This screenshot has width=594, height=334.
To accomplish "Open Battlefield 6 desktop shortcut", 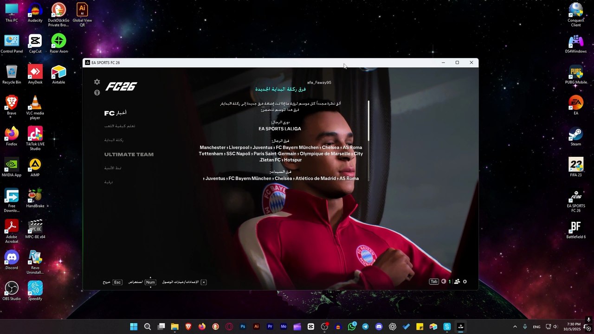I will pos(576,230).
